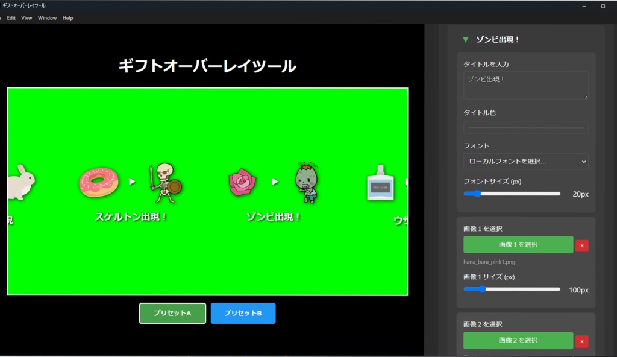The height and width of the screenshot is (357, 617).
Task: Open the Window menu
Action: point(47,17)
